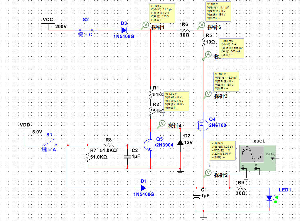Click the 12V zener value label
This screenshot has height=221, width=300.
pyautogui.click(x=188, y=142)
